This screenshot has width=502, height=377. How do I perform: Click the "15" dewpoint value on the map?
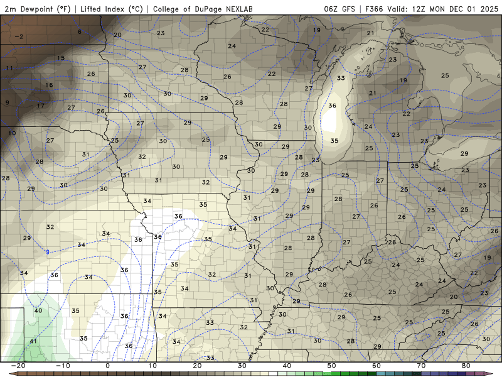pos(61,58)
